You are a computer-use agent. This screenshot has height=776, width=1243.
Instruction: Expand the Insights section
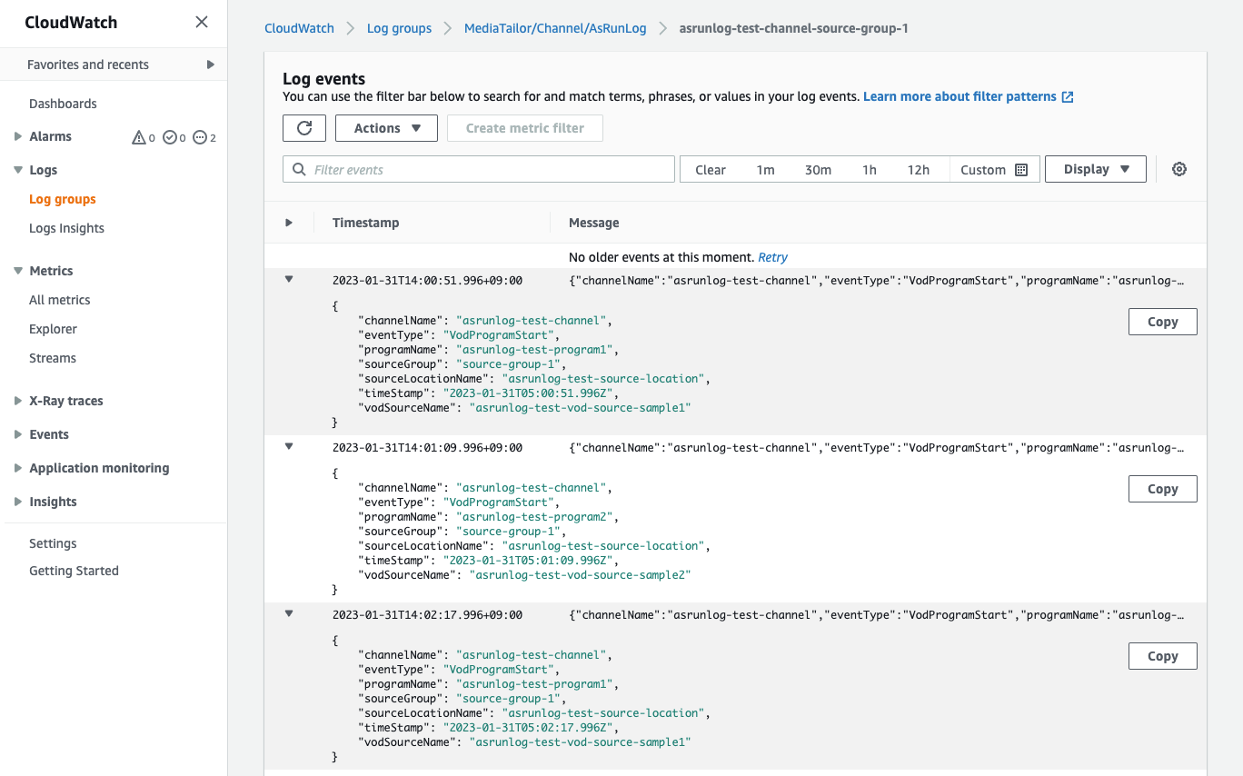18,502
